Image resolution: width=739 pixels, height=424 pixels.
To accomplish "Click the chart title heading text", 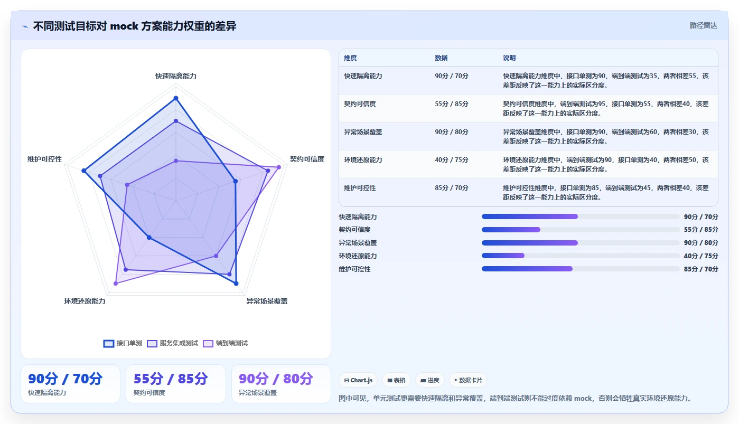I will coord(135,26).
